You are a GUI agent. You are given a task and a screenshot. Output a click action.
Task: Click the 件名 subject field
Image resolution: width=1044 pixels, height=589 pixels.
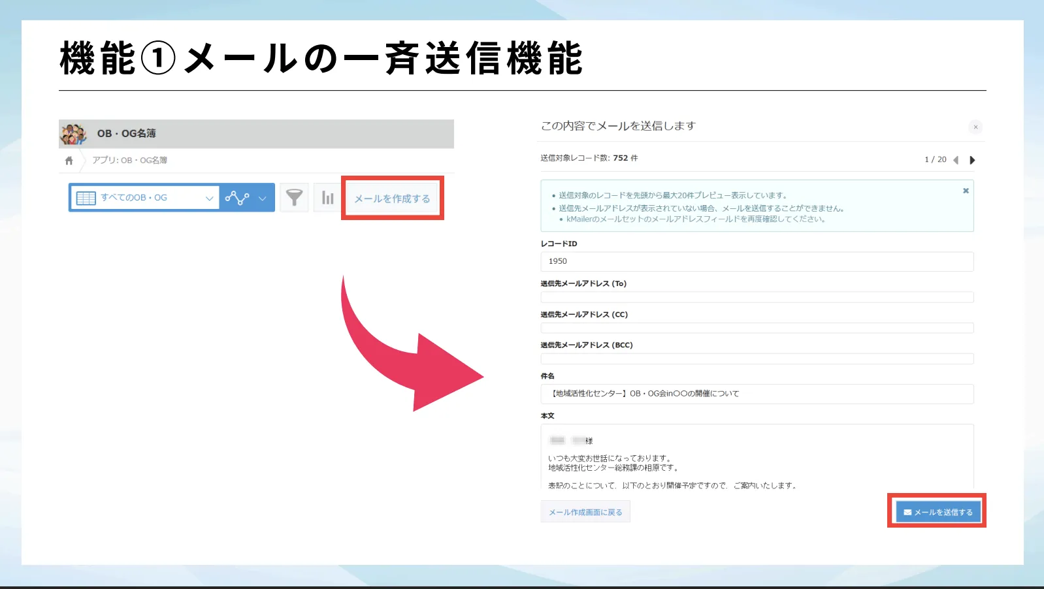tap(757, 394)
